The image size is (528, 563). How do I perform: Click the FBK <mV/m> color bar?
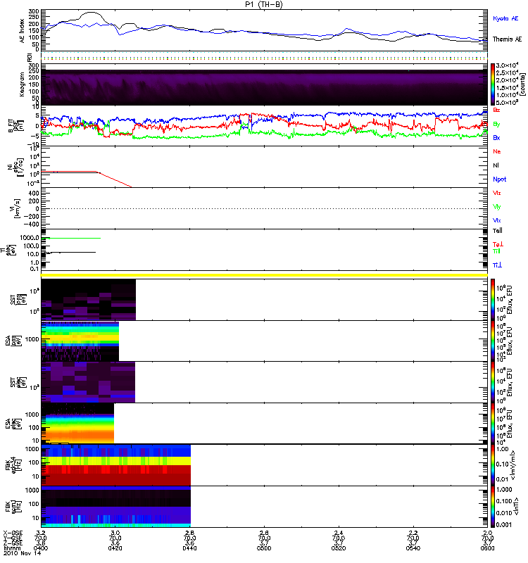click(493, 465)
